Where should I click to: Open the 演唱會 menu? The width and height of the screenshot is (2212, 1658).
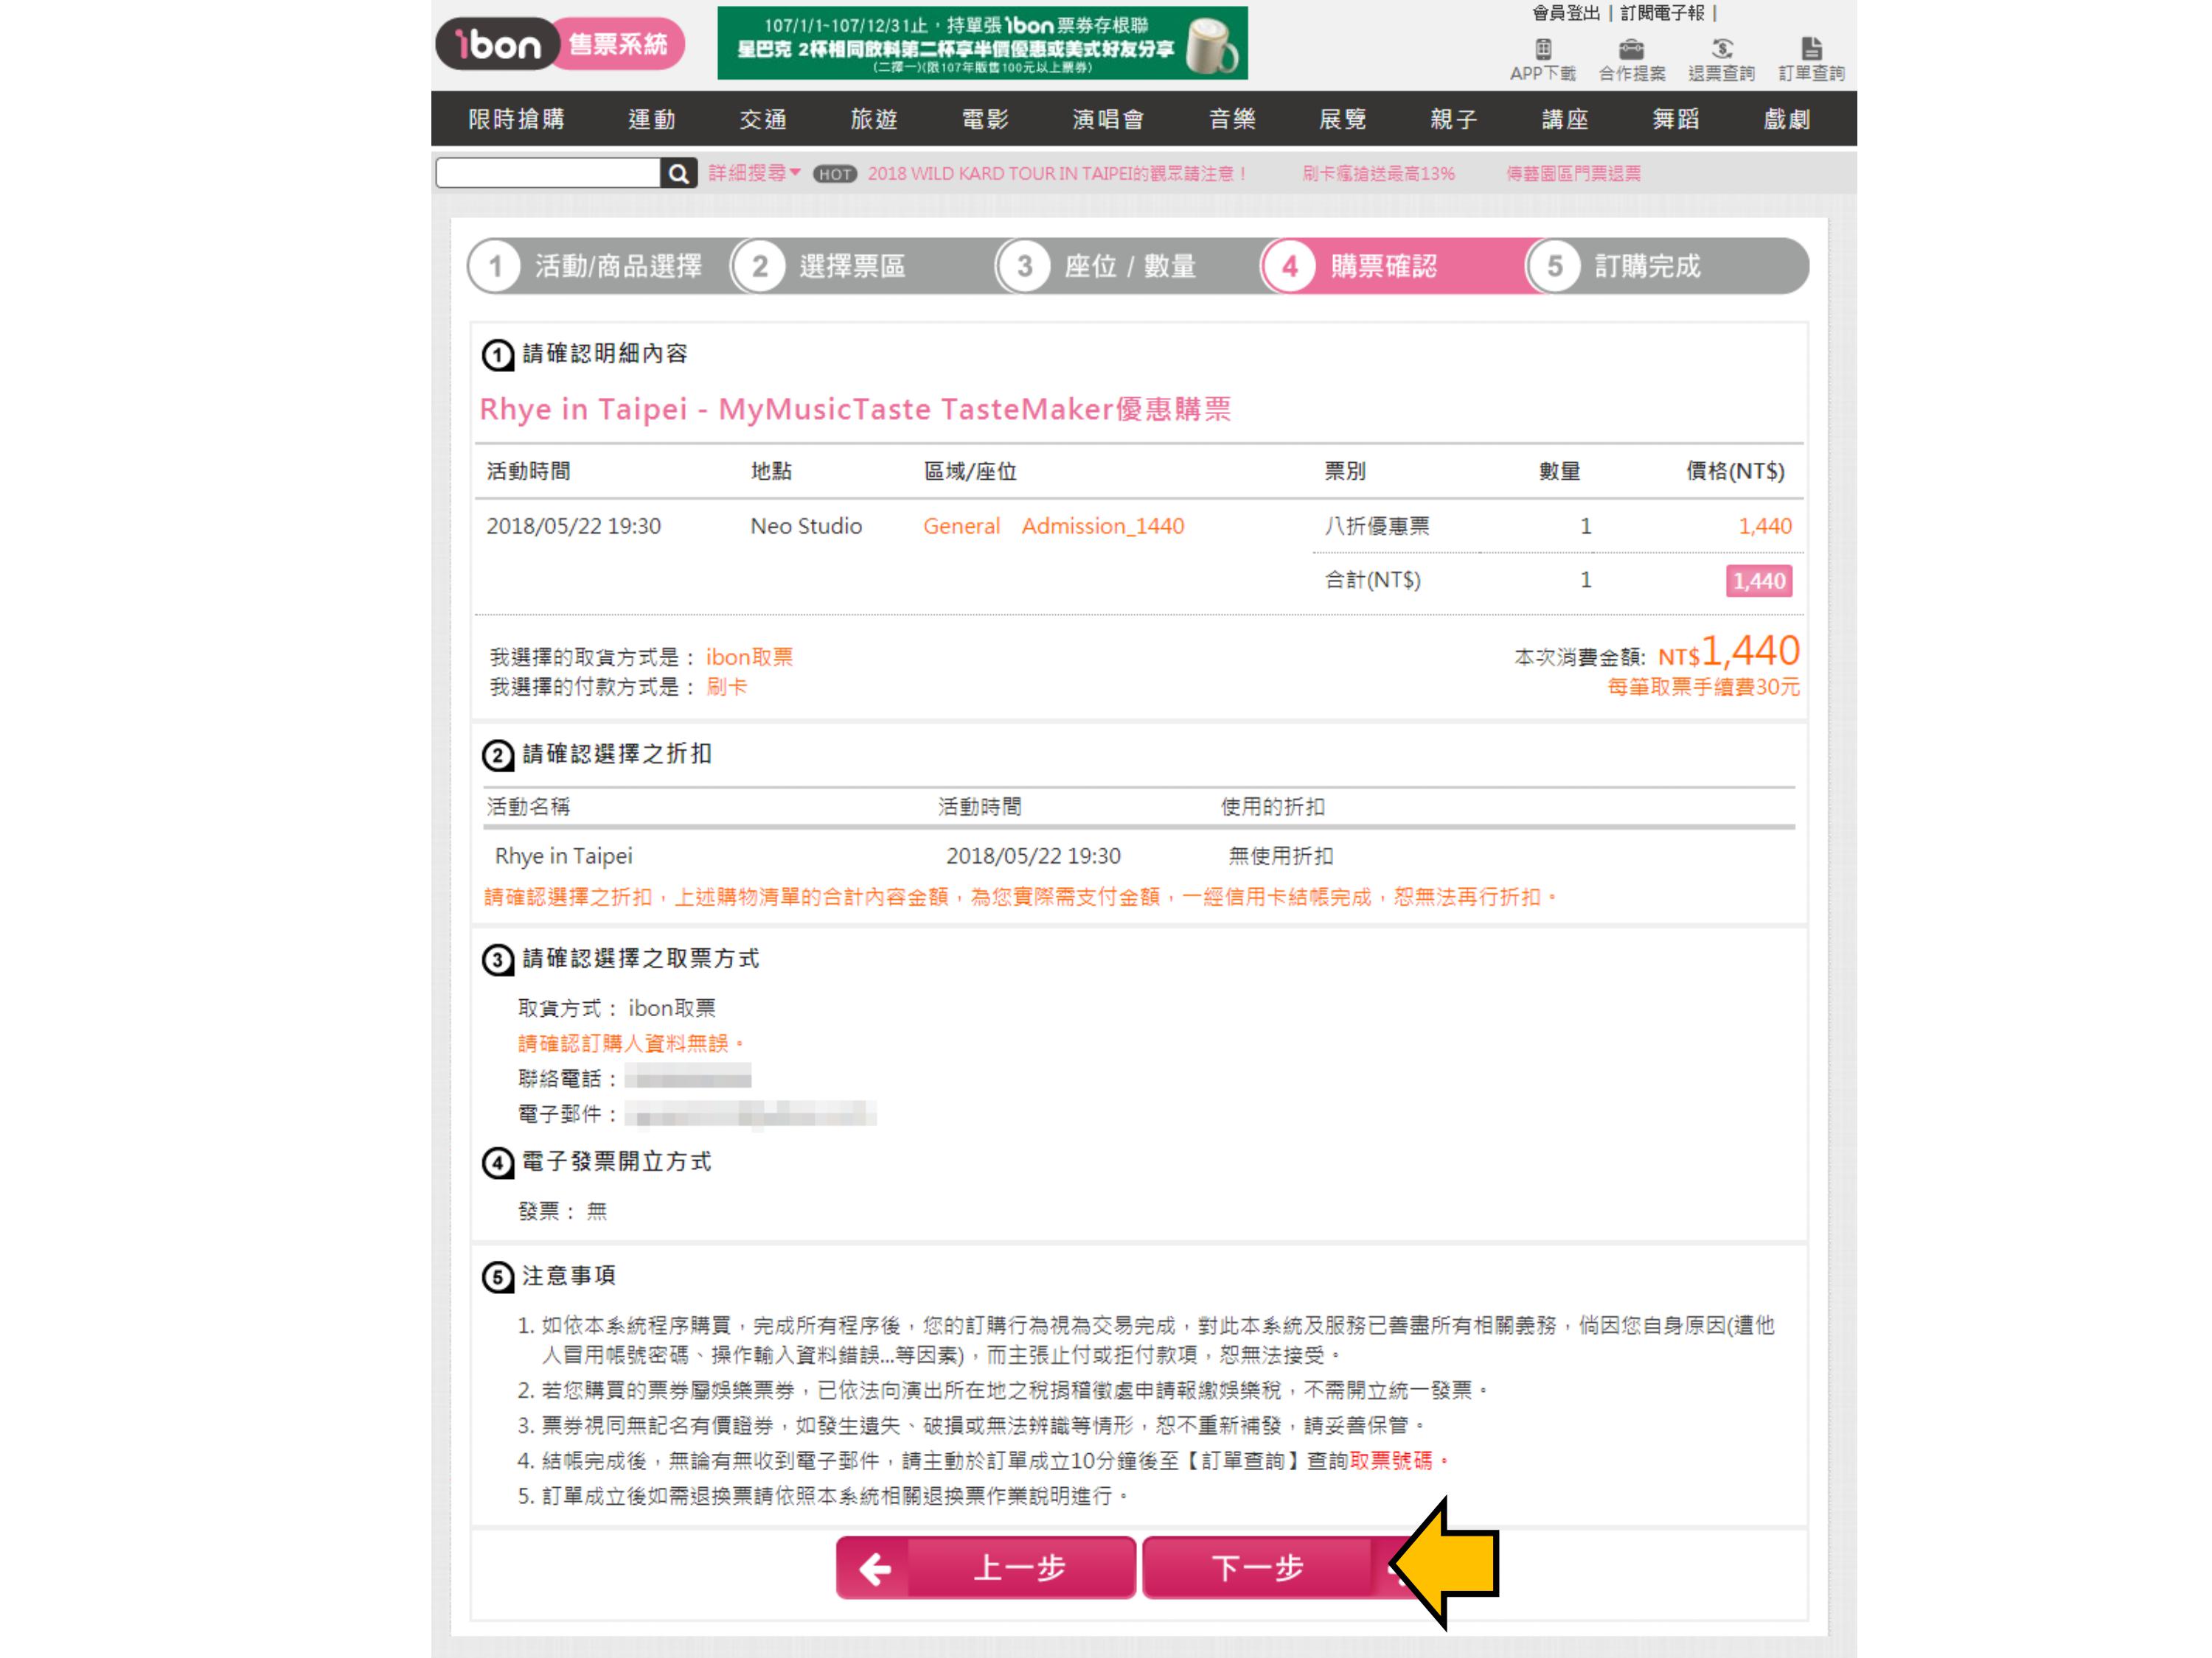pyautogui.click(x=1108, y=120)
